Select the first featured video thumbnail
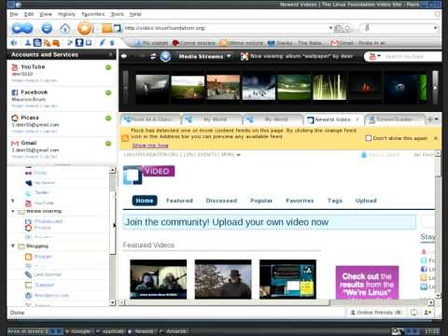Image resolution: width=448 pixels, height=336 pixels. [x=159, y=279]
